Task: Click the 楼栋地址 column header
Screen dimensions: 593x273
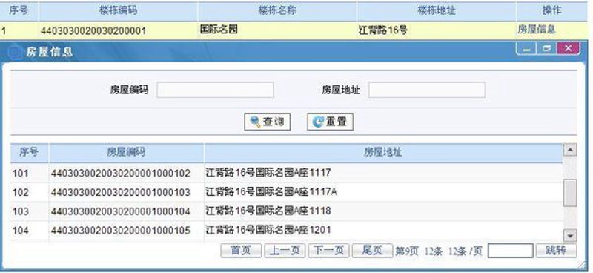Action: (436, 11)
